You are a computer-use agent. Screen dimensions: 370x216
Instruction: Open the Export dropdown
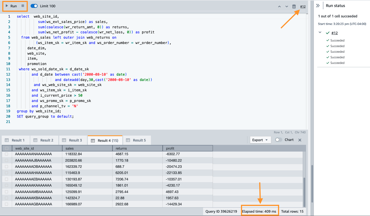click(x=260, y=140)
